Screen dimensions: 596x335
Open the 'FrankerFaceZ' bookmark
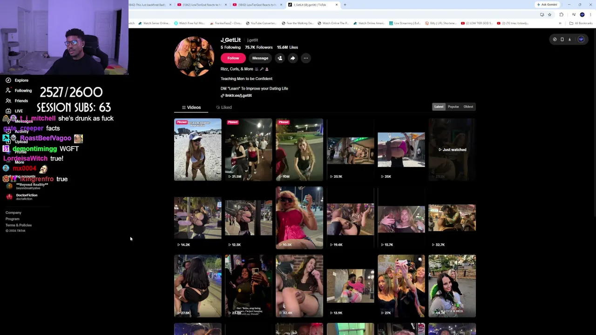pyautogui.click(x=226, y=23)
